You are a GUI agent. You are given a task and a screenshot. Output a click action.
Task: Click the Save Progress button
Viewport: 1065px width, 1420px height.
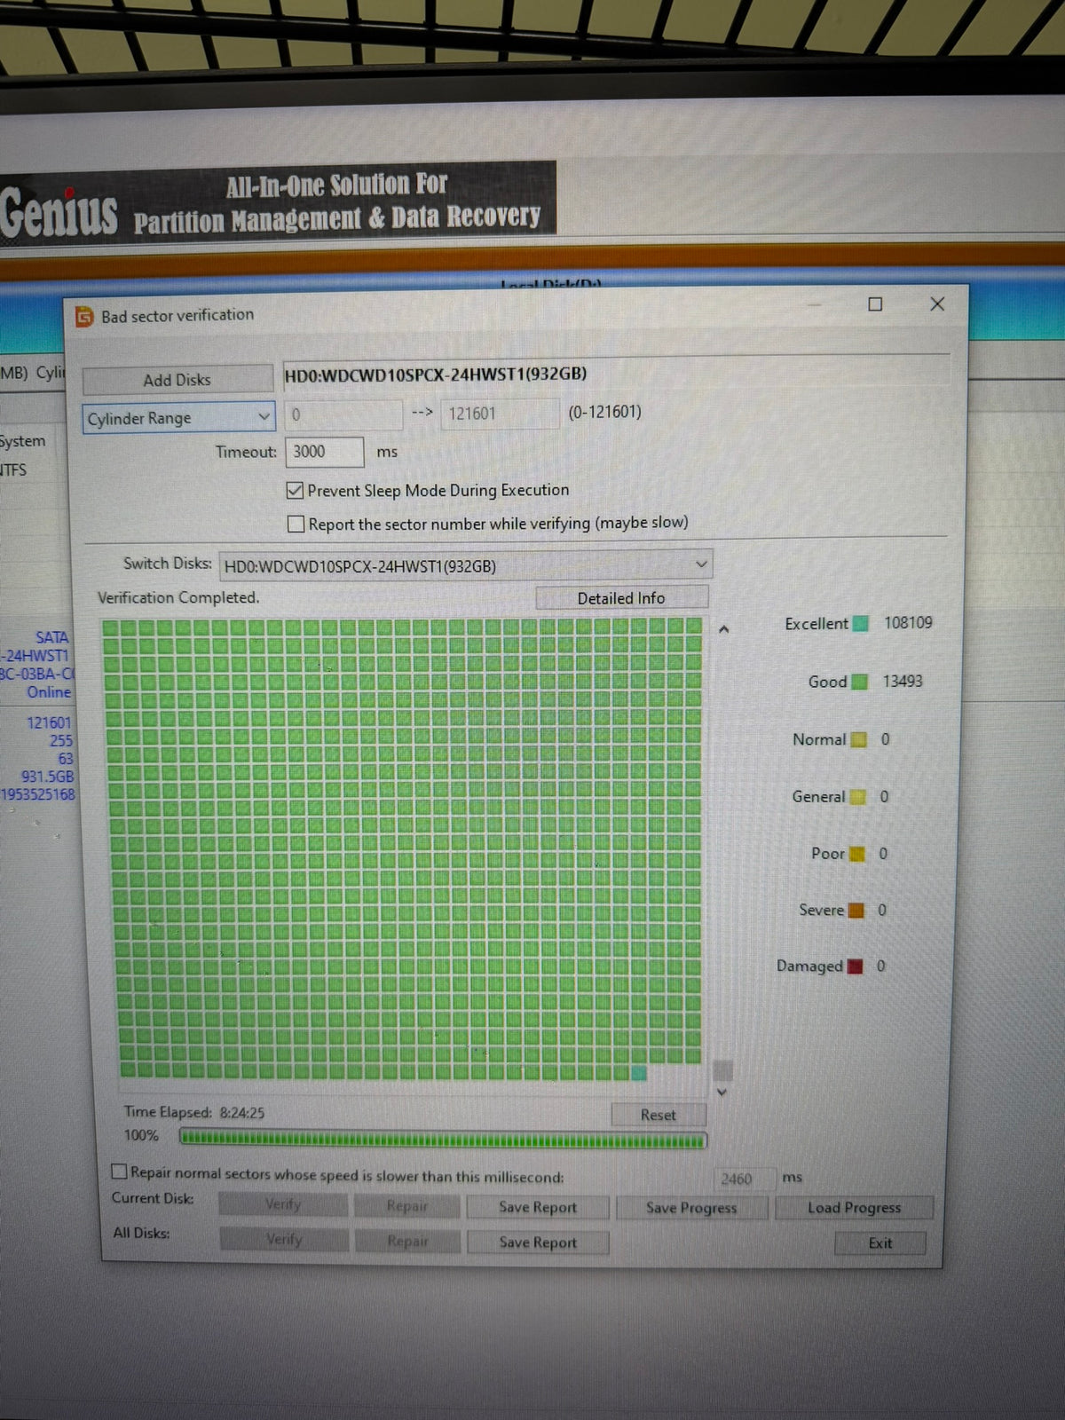[x=691, y=1208]
